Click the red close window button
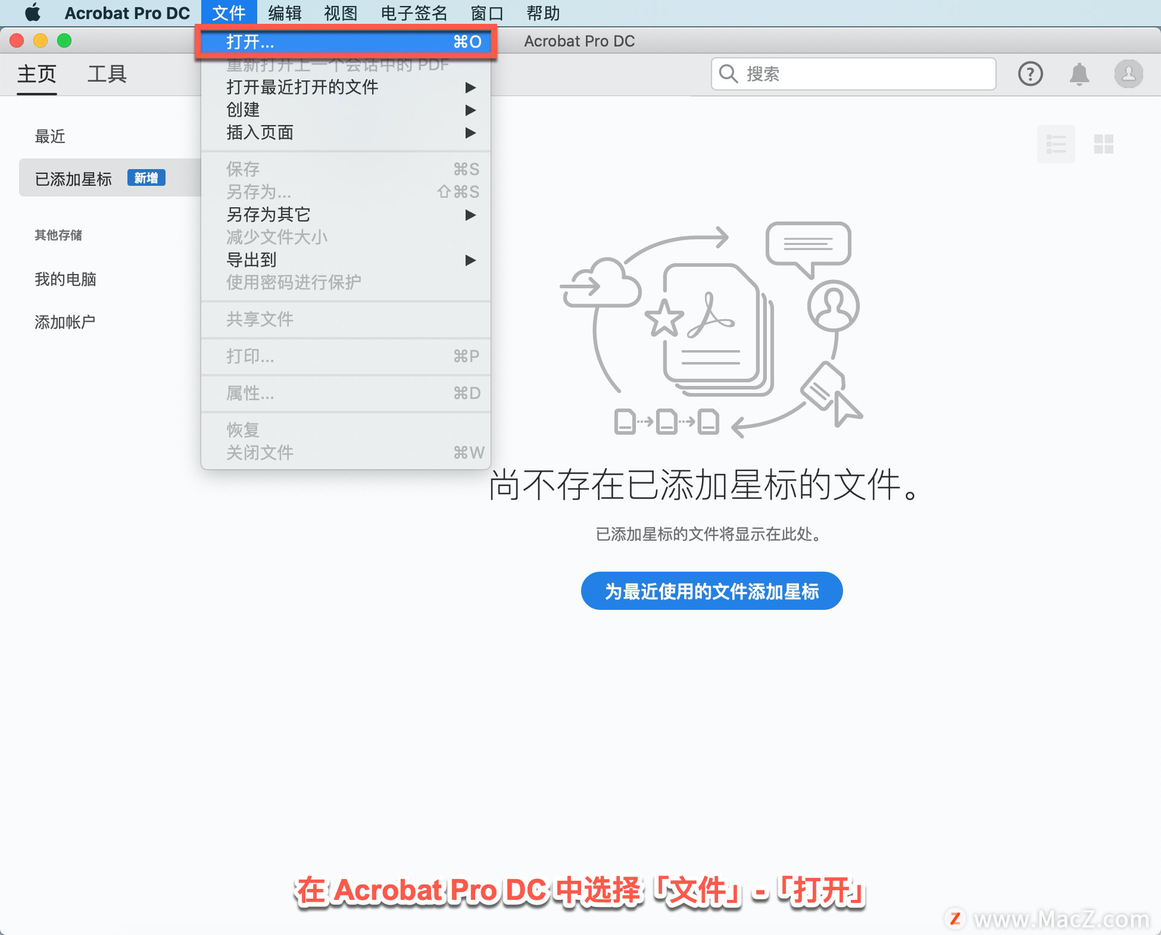 coord(17,41)
